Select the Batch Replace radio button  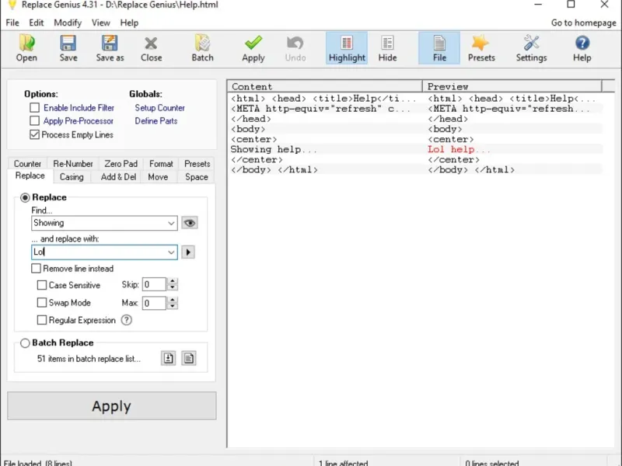click(x=26, y=343)
